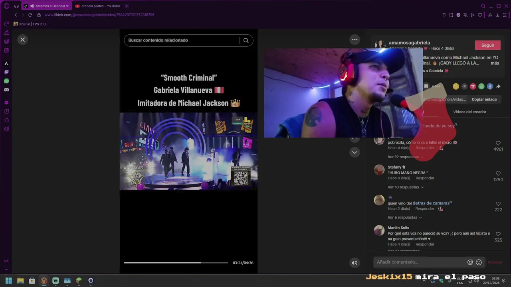Reply to Stefany's comment via Responder
511x287 pixels.
coord(425,178)
